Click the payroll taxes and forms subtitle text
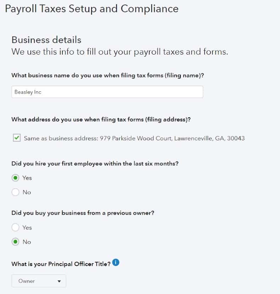280x294 pixels. [x=120, y=52]
